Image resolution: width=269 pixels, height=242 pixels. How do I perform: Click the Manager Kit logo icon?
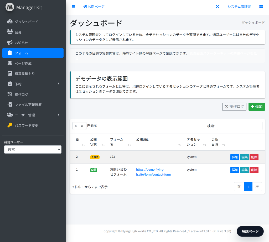[x=10, y=7]
